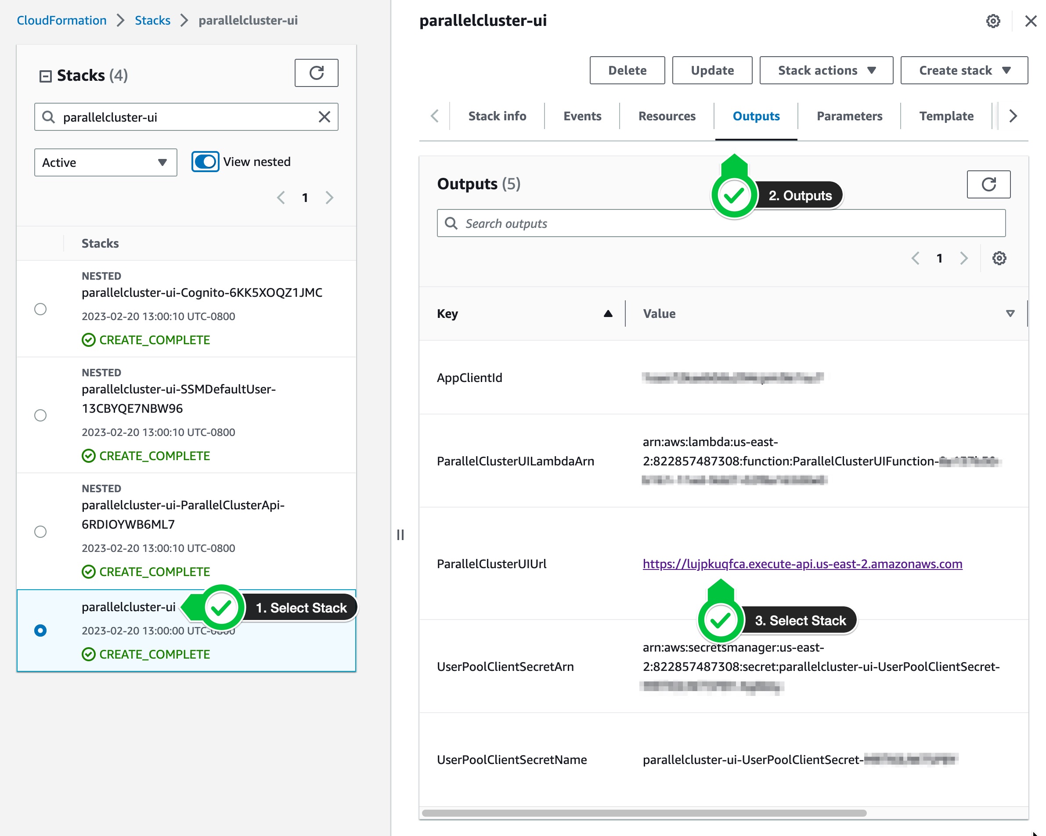Close the stack detail panel

pos(1031,22)
